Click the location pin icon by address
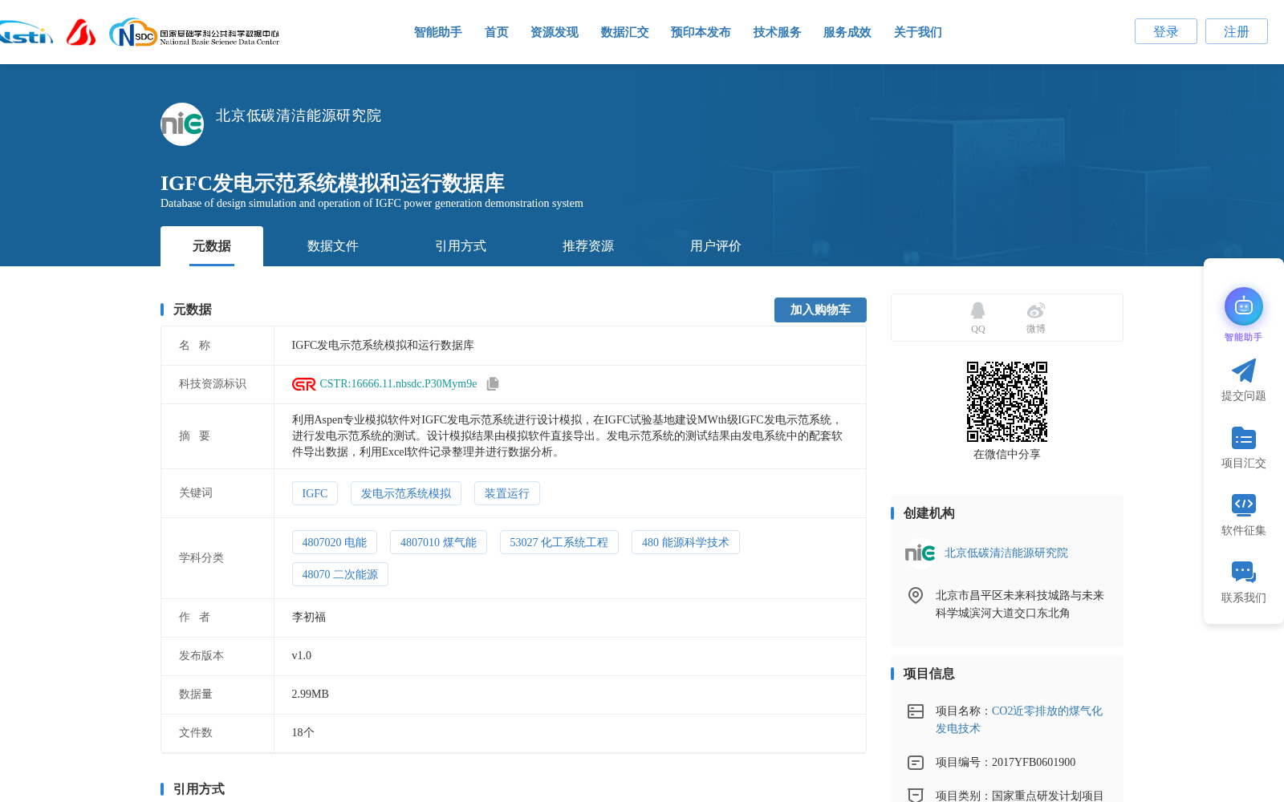 [915, 595]
